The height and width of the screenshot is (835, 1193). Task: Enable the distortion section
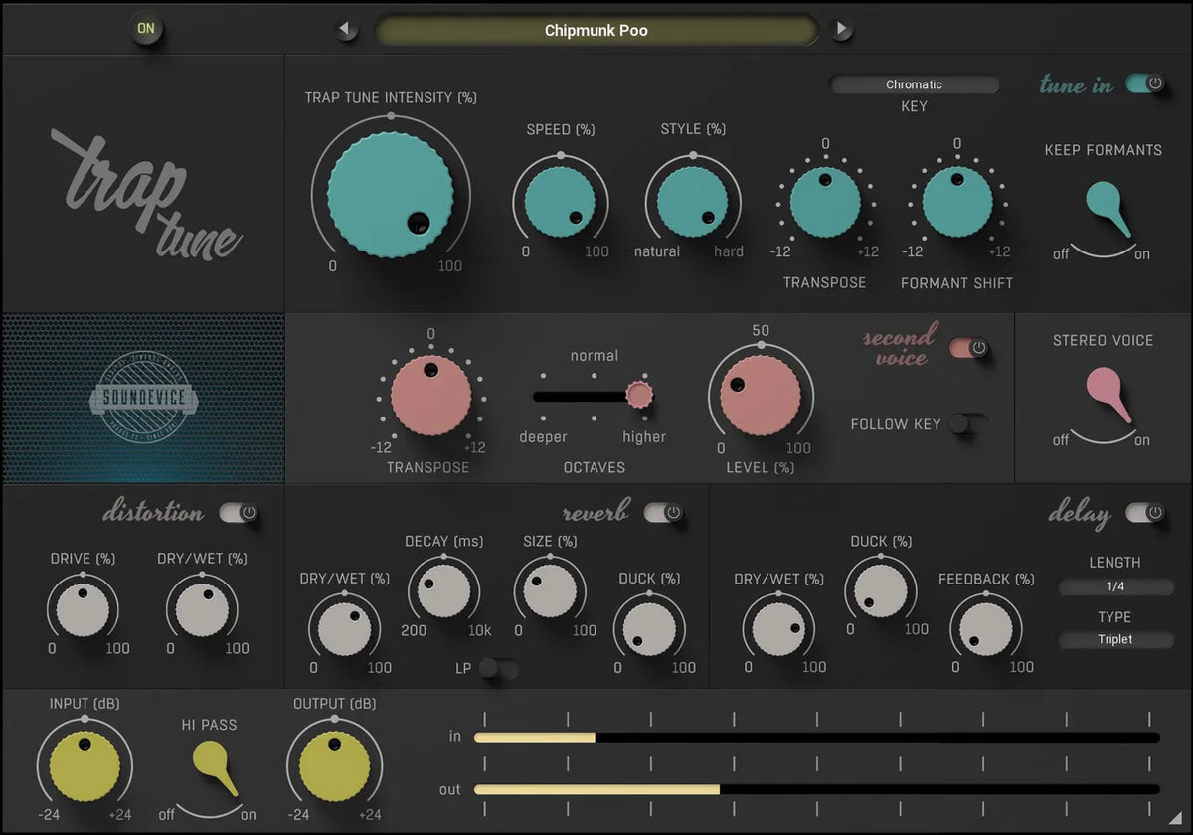pyautogui.click(x=238, y=512)
